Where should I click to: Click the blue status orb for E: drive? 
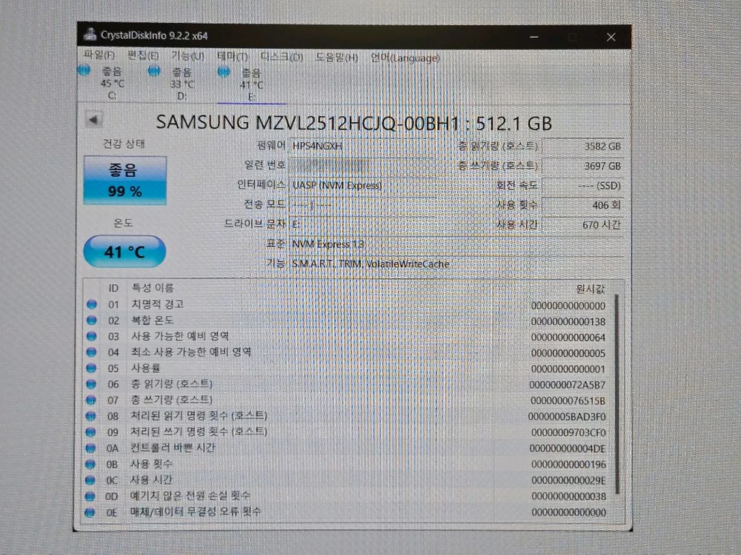click(224, 73)
